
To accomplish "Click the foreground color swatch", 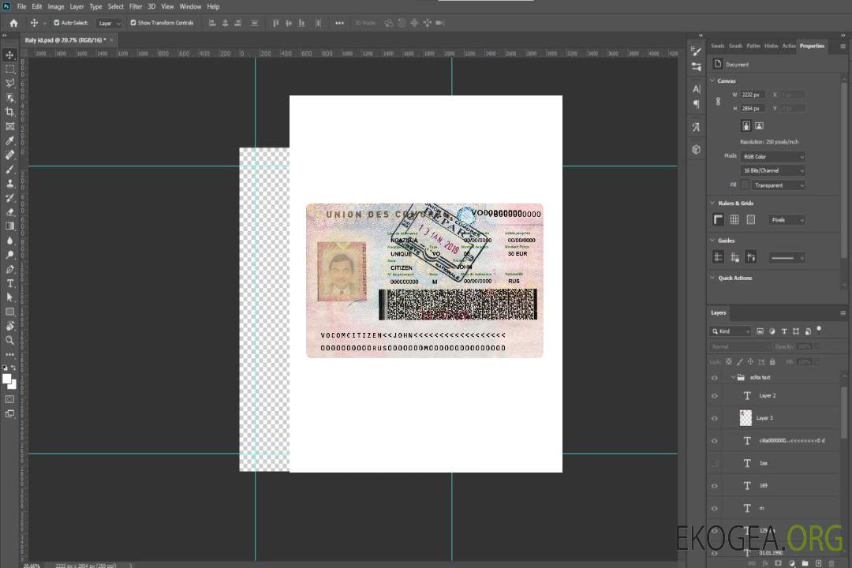I will pyautogui.click(x=7, y=379).
